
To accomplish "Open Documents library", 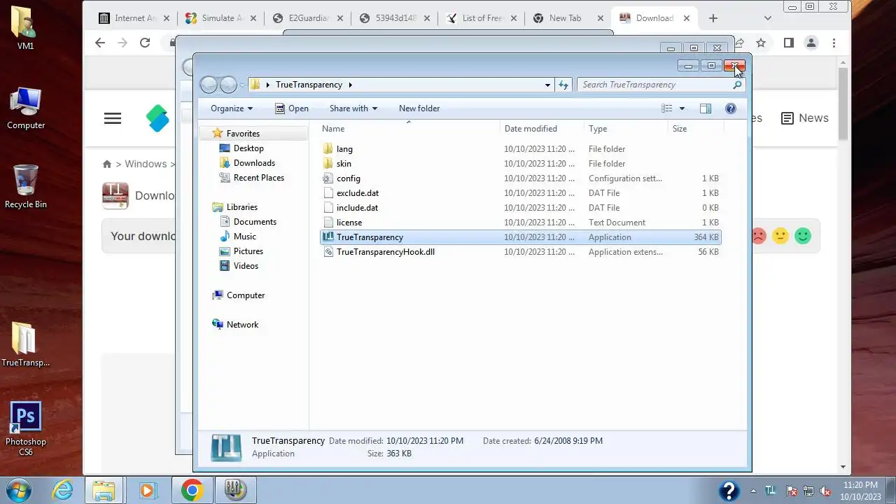I will tap(248, 222).
